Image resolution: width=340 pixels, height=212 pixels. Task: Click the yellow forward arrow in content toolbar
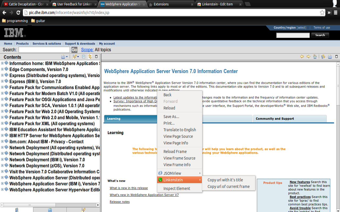coord(308,56)
